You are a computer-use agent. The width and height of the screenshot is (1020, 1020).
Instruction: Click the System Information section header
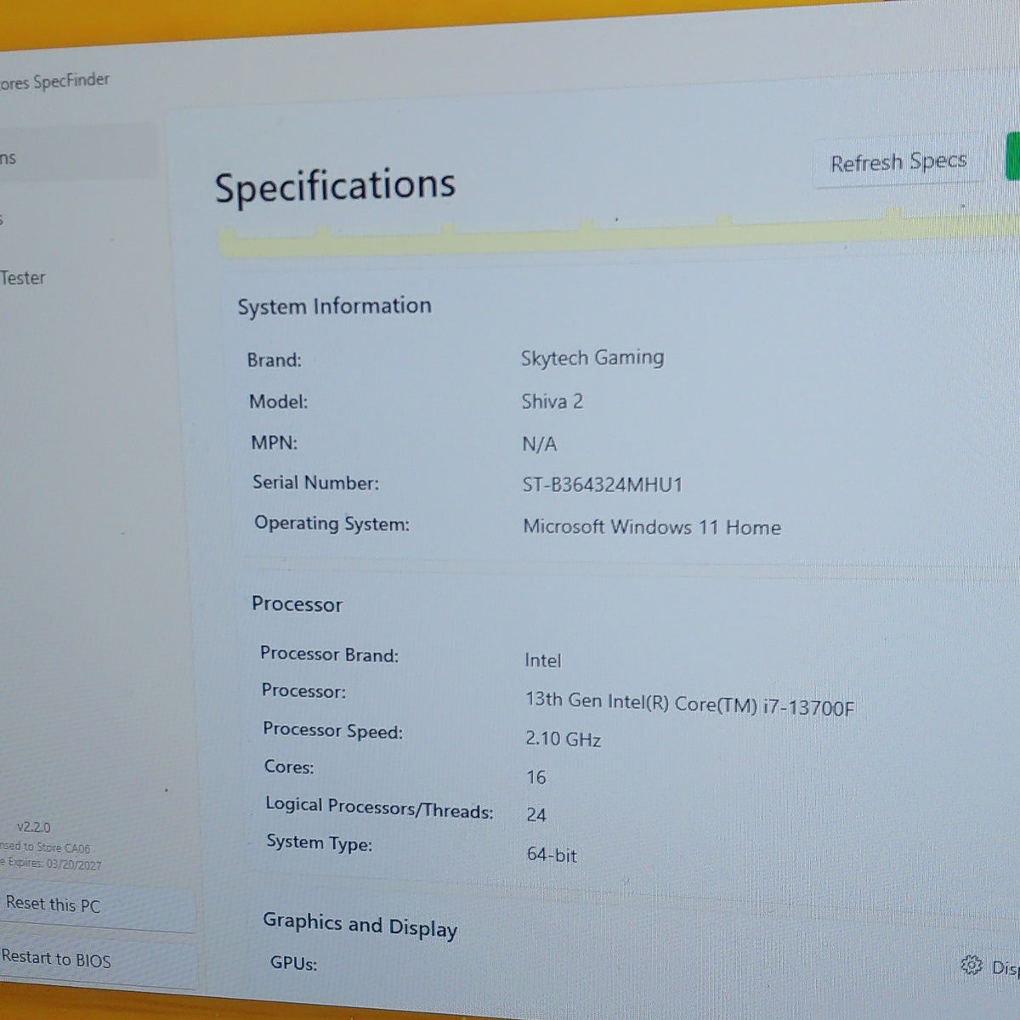point(334,306)
